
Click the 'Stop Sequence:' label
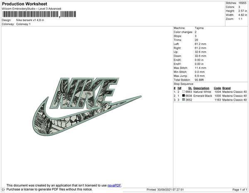pyautogui.click(x=184, y=84)
